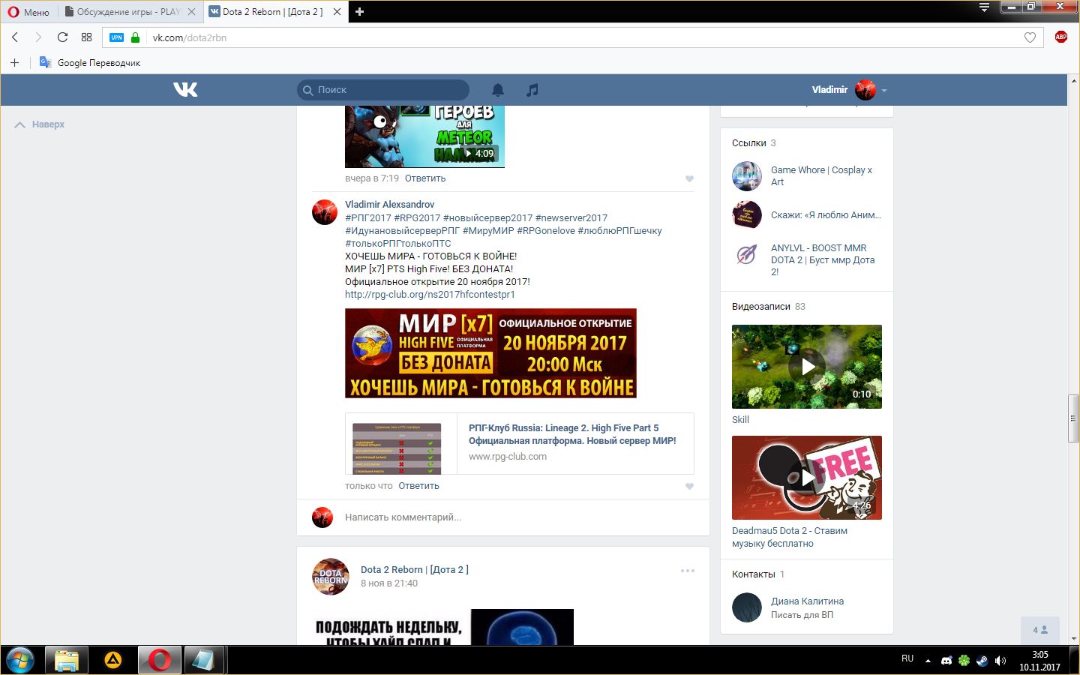
Task: Show hidden tray icons arrow
Action: 928,661
